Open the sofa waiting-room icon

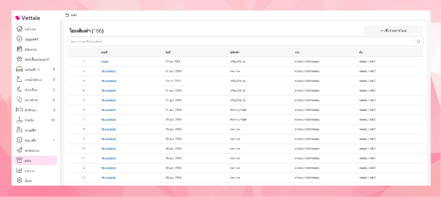tap(19, 70)
